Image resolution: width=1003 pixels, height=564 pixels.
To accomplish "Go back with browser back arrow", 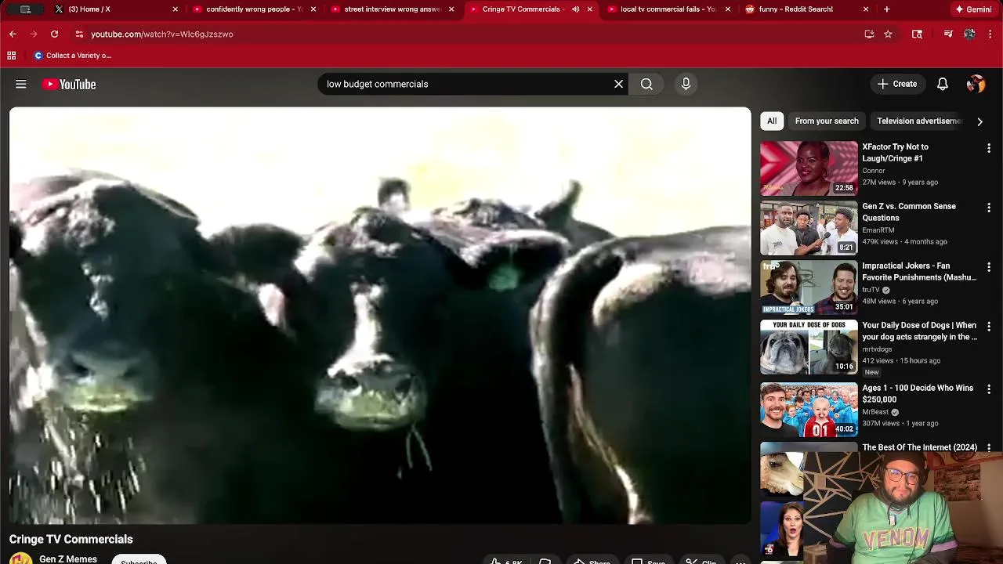I will pos(13,34).
